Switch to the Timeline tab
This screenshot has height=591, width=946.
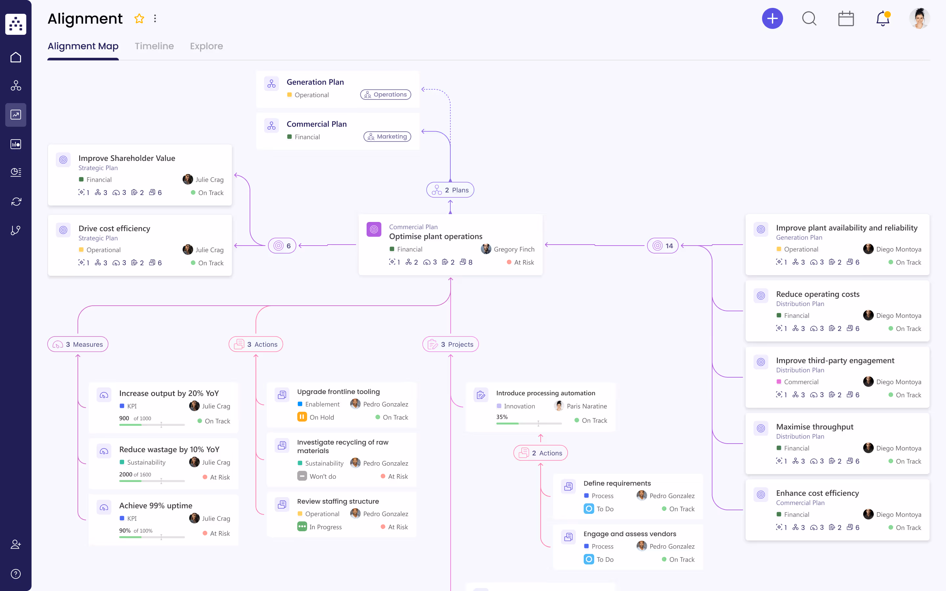(x=154, y=46)
